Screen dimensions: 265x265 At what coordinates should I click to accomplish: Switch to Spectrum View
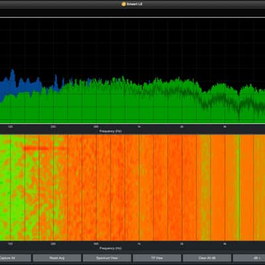[x=107, y=258]
